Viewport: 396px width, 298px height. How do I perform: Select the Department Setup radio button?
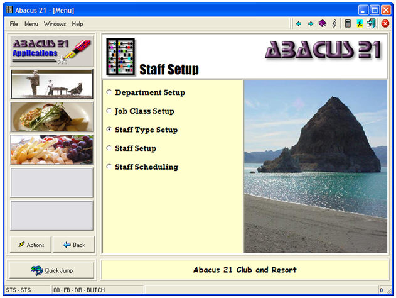pos(109,92)
